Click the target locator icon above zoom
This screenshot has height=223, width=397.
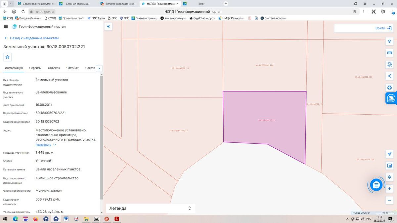(x=389, y=177)
